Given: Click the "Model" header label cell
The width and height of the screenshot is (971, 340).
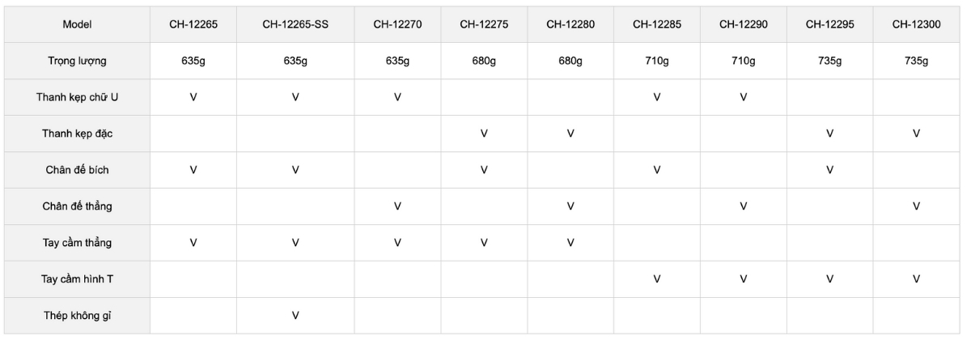Looking at the screenshot, I should click(77, 24).
